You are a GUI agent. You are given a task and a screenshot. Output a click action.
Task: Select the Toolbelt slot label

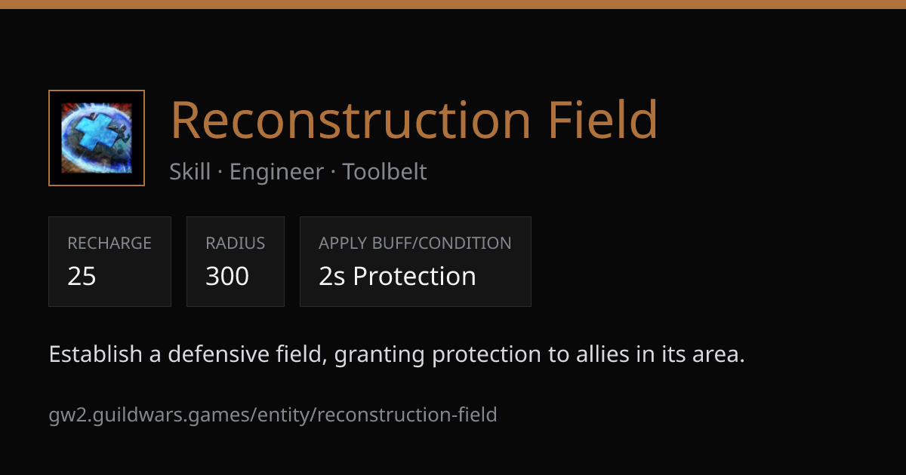coord(385,172)
